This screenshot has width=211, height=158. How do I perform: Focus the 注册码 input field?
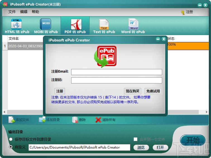click(117, 80)
